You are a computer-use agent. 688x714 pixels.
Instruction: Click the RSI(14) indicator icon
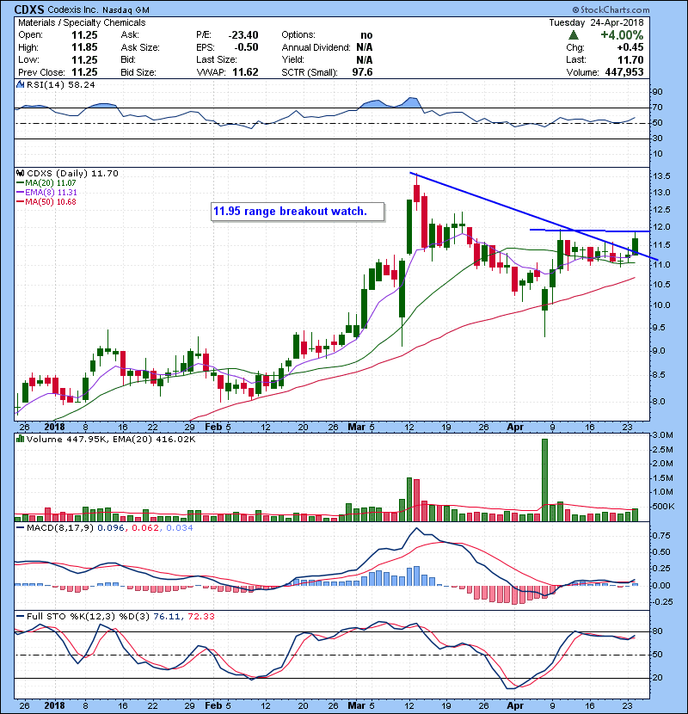(20, 84)
